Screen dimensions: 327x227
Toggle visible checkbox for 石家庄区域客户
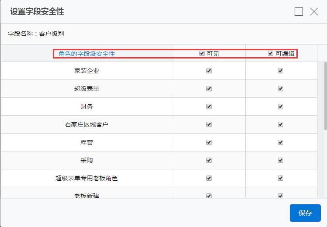(x=209, y=124)
